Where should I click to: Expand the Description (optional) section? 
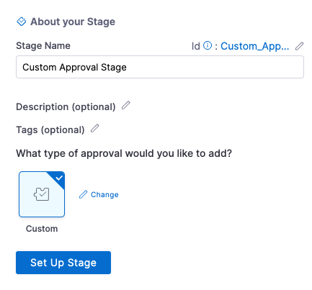66,107
